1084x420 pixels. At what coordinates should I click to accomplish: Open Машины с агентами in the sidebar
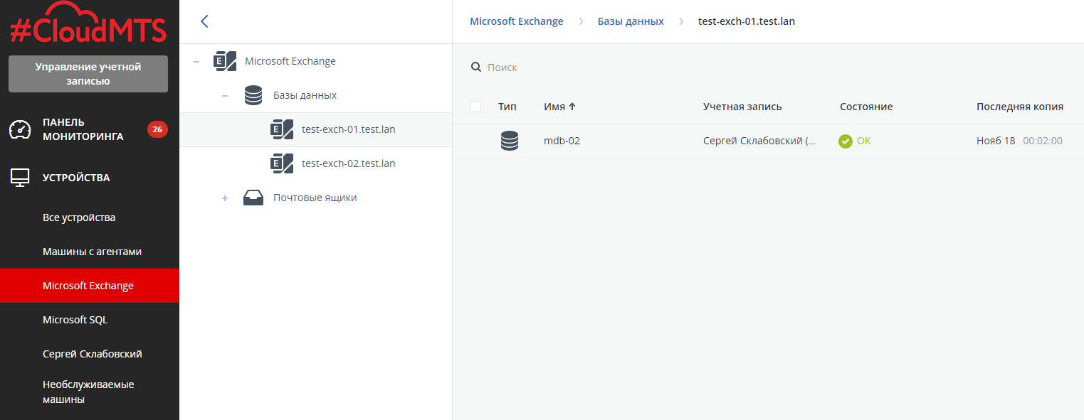point(92,252)
